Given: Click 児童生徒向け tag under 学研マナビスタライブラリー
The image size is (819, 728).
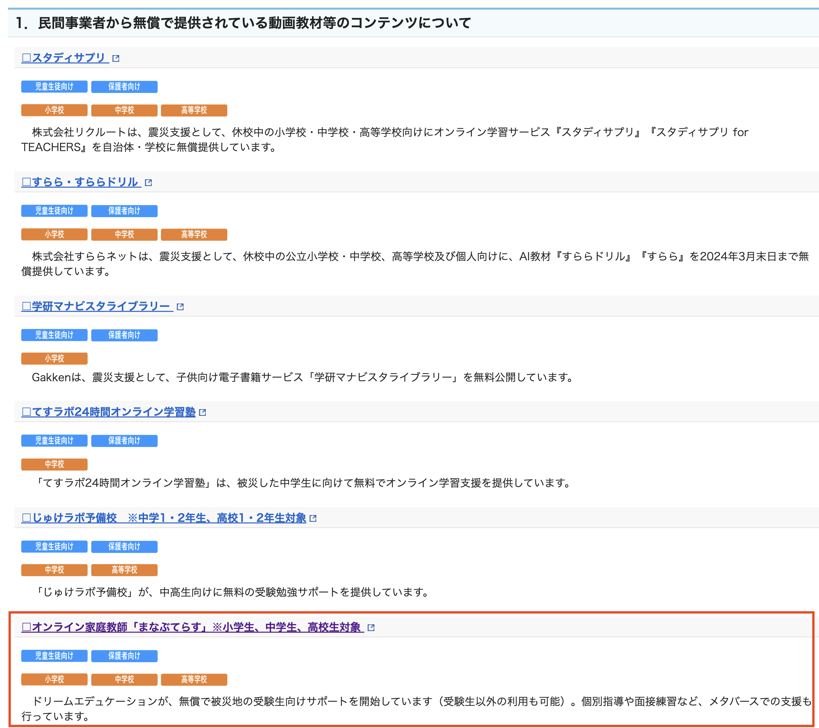Looking at the screenshot, I should (54, 335).
